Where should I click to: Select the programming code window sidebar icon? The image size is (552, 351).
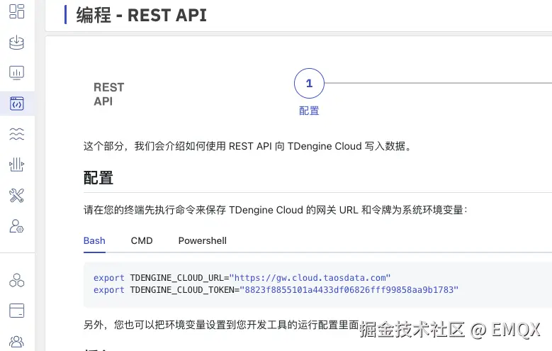click(16, 104)
